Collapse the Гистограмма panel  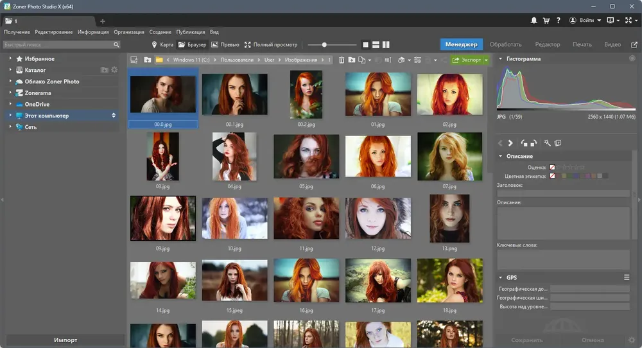click(500, 58)
